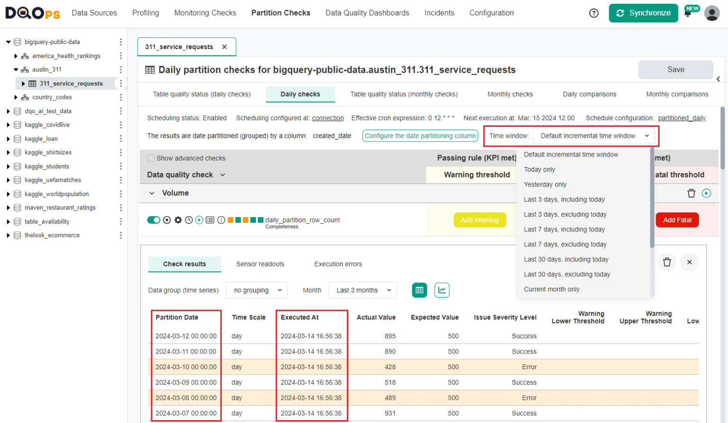The image size is (728, 423).
Task: Delete results using the trash icon
Action: pos(667,262)
